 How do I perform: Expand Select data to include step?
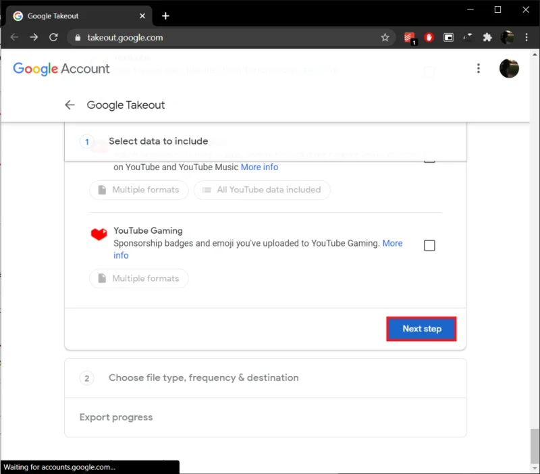pyautogui.click(x=265, y=141)
